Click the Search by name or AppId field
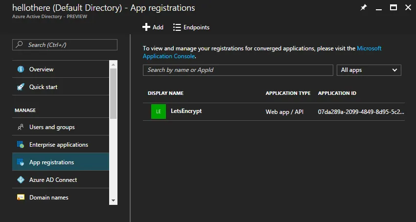The width and height of the screenshot is (416, 222). 238,70
